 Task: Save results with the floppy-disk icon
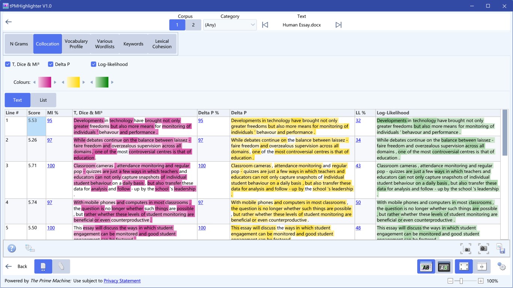pyautogui.click(x=500, y=248)
